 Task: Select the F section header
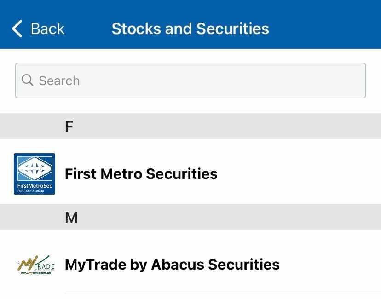(190, 126)
